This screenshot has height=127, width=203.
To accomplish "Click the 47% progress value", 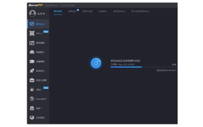I will click(174, 64).
